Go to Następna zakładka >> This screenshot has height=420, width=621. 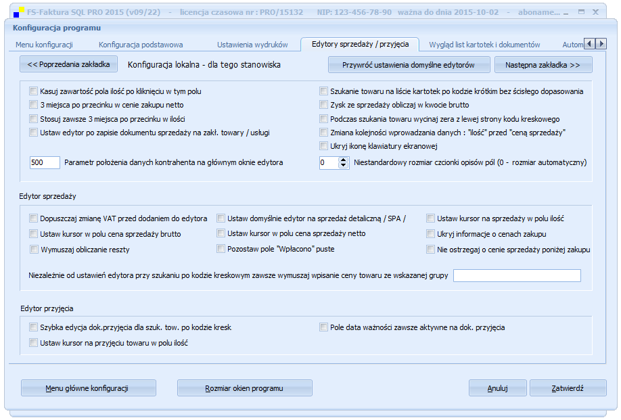tap(543, 65)
